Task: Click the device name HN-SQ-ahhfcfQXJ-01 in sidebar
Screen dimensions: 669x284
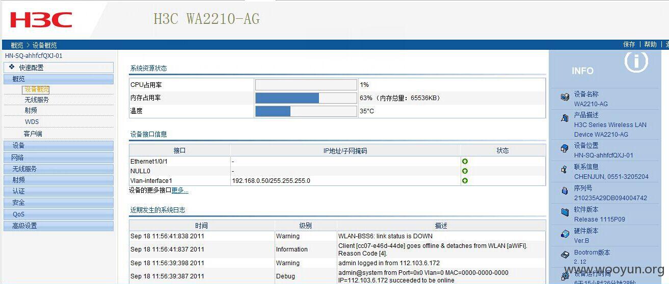Action: pyautogui.click(x=34, y=56)
